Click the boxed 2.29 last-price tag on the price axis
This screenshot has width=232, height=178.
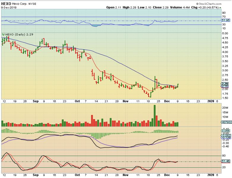click(225, 84)
